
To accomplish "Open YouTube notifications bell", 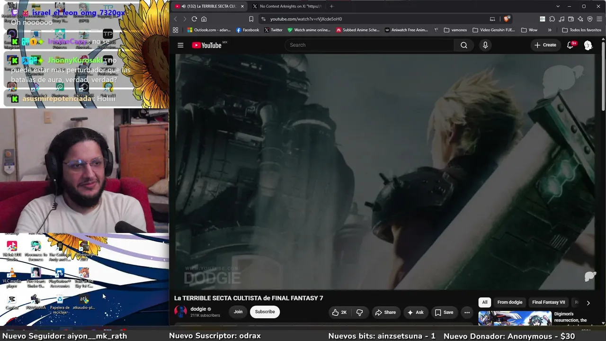I will (x=570, y=45).
